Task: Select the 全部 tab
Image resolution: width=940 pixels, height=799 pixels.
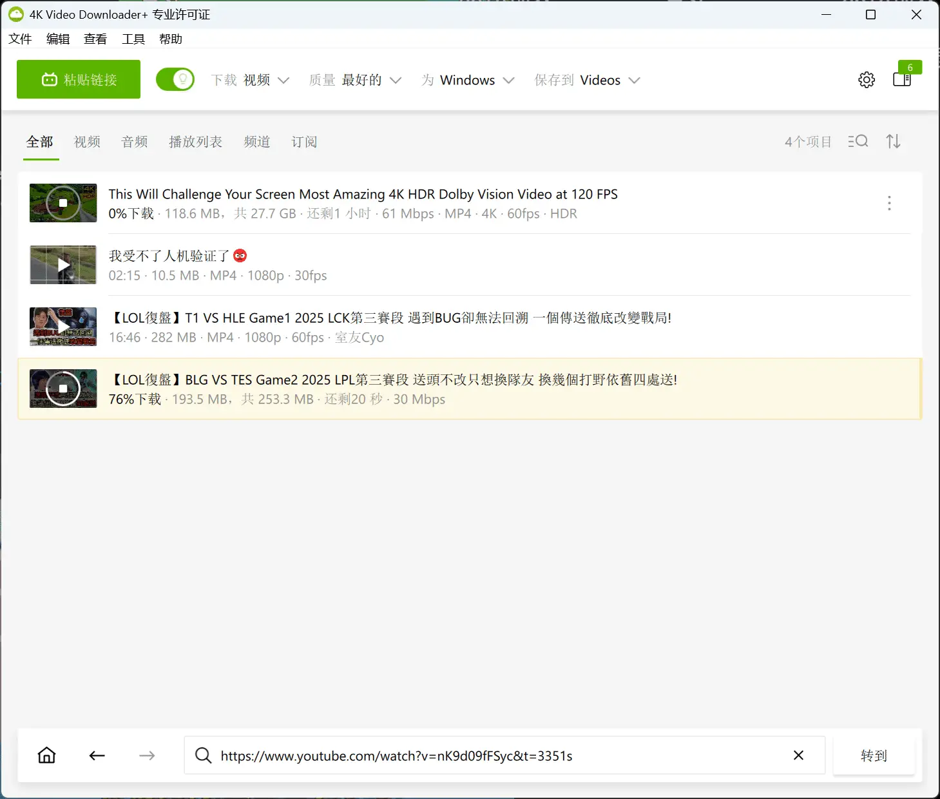Action: point(40,142)
